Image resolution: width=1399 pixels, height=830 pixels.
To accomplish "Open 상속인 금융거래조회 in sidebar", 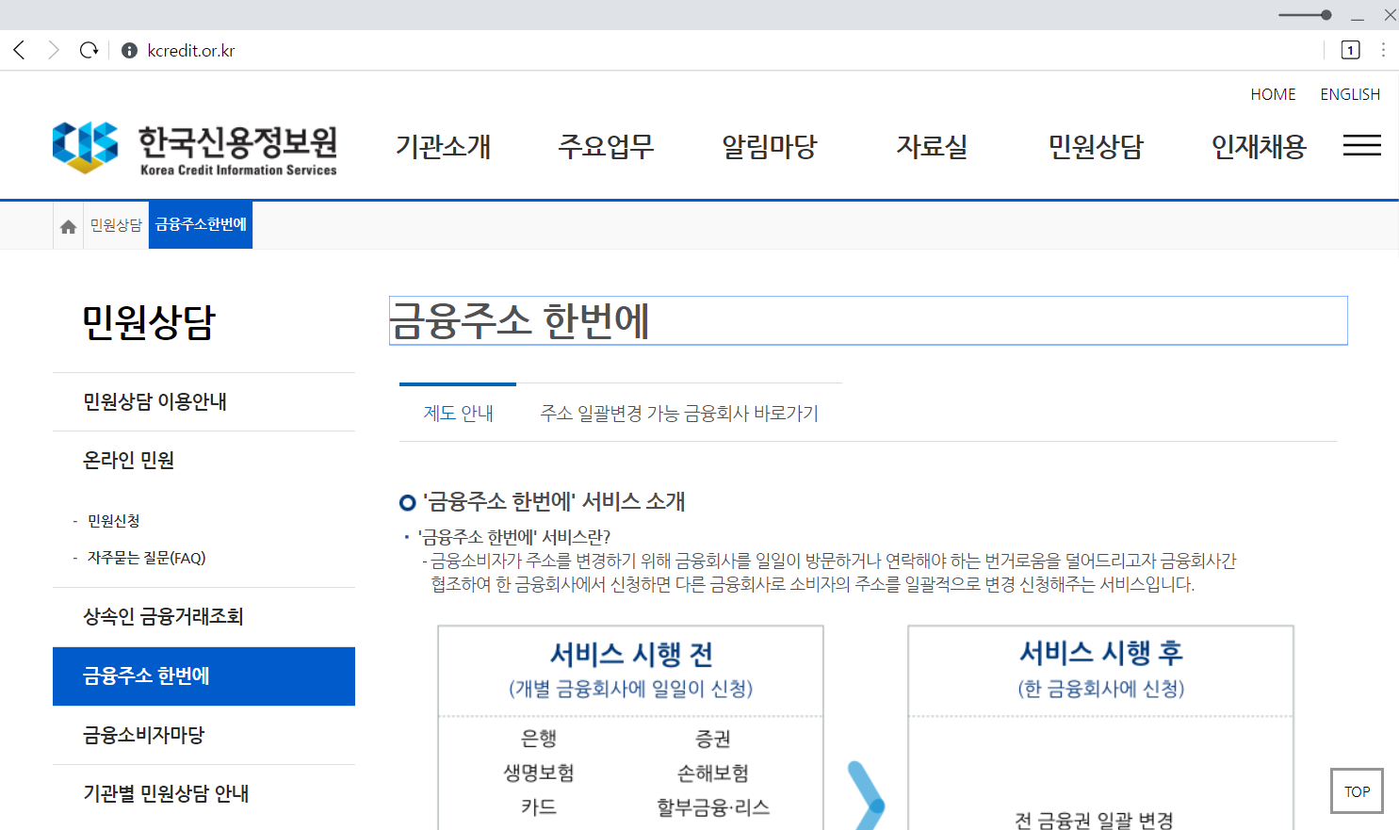I will (x=203, y=616).
